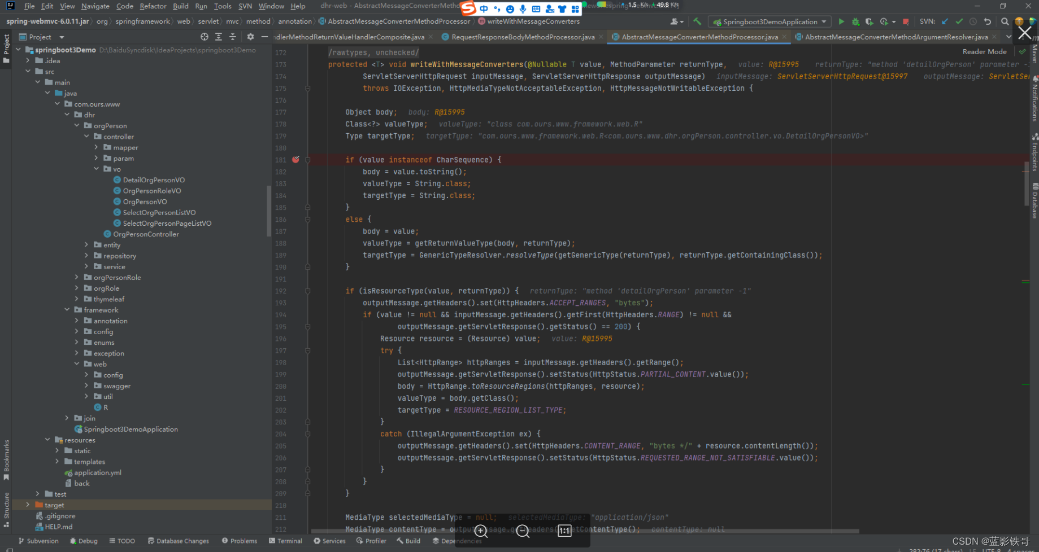1039x552 pixels.
Task: Collapse the orgPerson package
Action: coord(77,125)
